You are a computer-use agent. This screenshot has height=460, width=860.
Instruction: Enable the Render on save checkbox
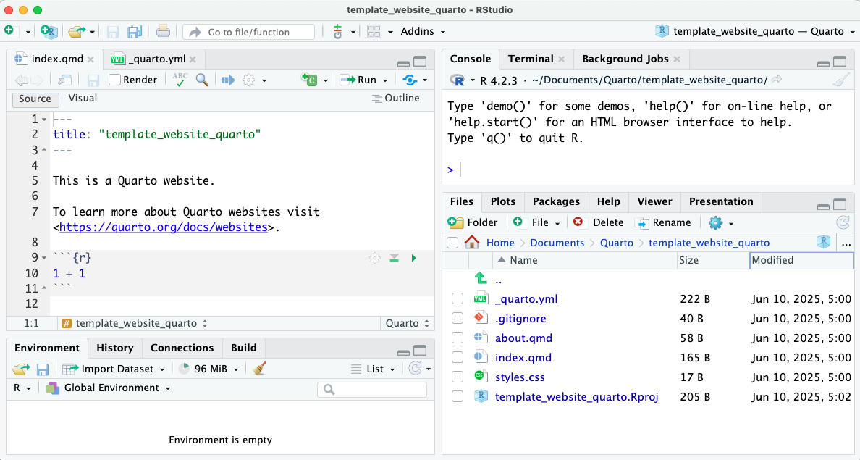click(x=114, y=80)
